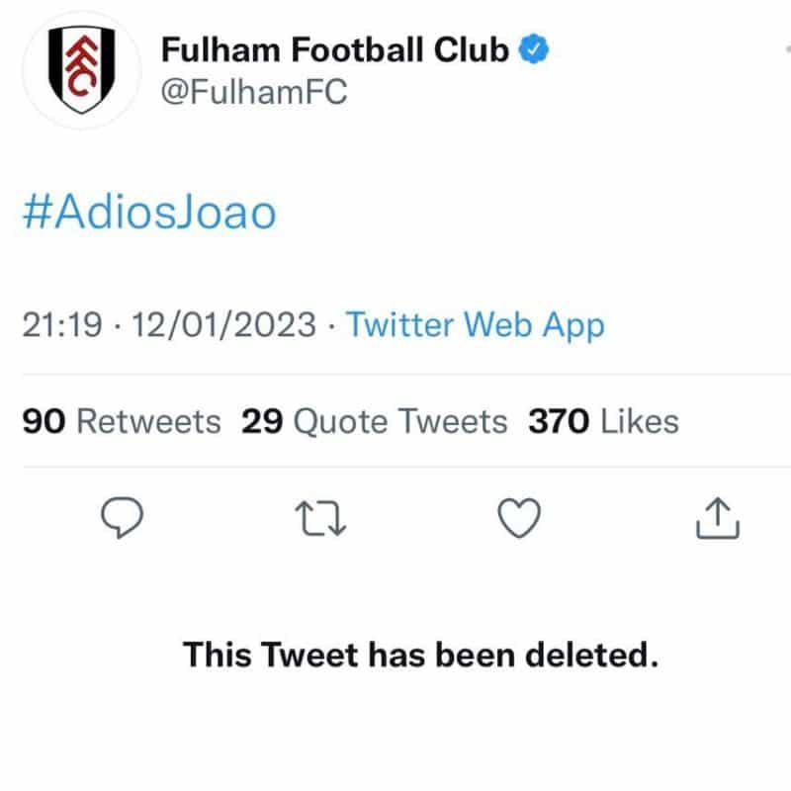Image resolution: width=791 pixels, height=791 pixels.
Task: View the 370 Likes list
Action: point(603,421)
